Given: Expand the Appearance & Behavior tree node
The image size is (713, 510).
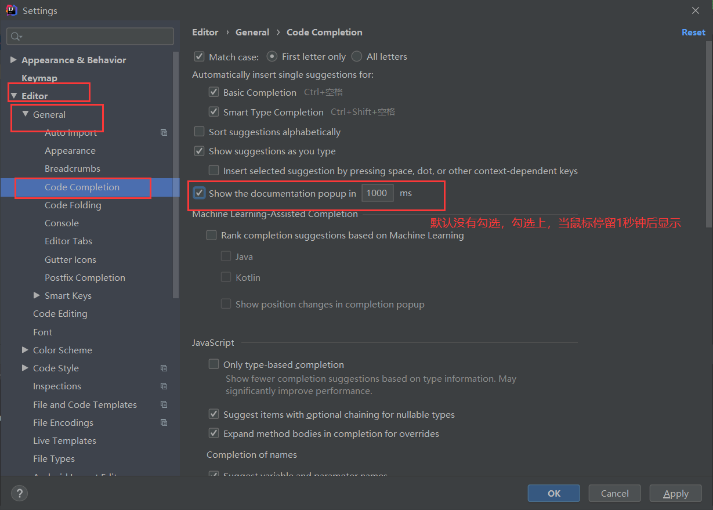Looking at the screenshot, I should [x=13, y=60].
